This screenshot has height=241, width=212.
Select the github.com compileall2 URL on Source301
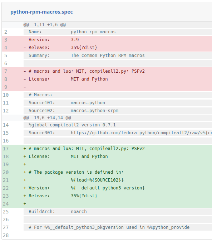point(141,133)
